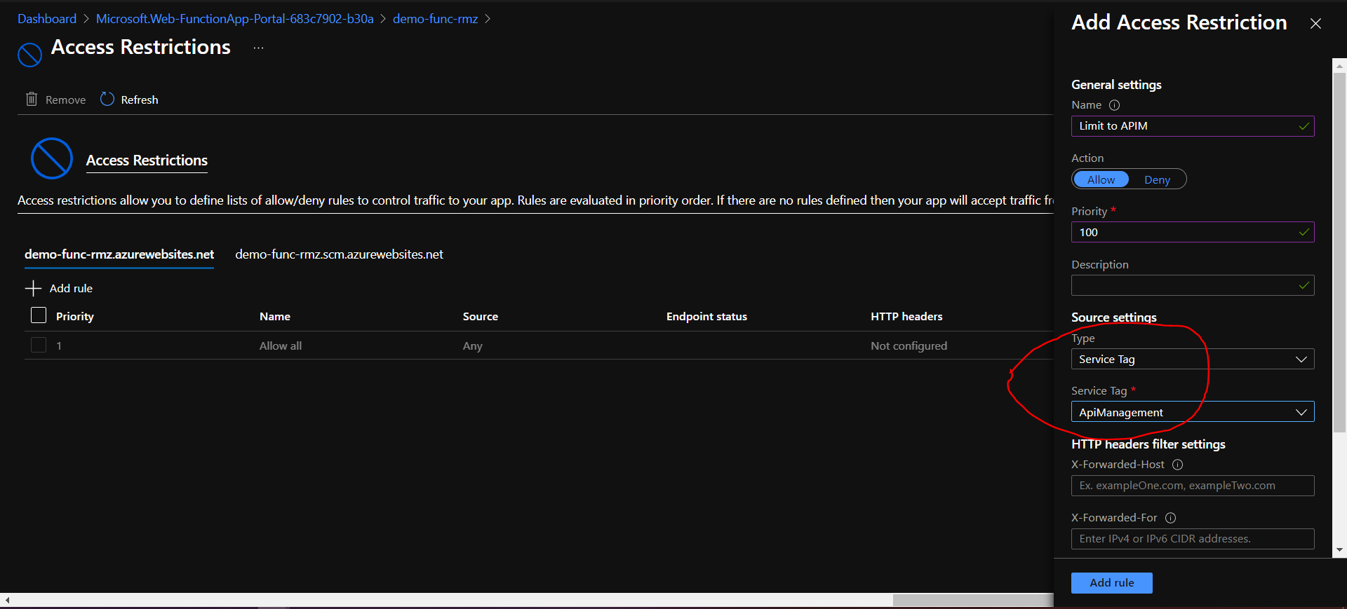Click the info icon next to X-Forwarded-Host
The width and height of the screenshot is (1347, 609).
coord(1178,465)
